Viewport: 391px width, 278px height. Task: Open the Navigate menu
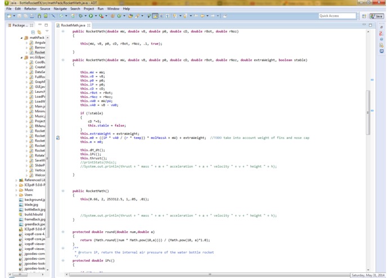[60, 9]
